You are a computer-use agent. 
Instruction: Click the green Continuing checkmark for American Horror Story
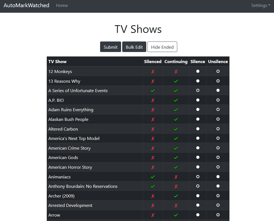pos(176,167)
